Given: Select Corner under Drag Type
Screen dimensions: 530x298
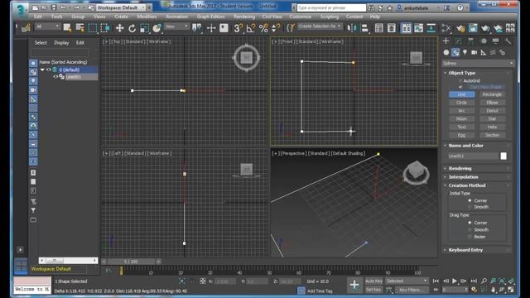Looking at the screenshot, I should pyautogui.click(x=470, y=223).
